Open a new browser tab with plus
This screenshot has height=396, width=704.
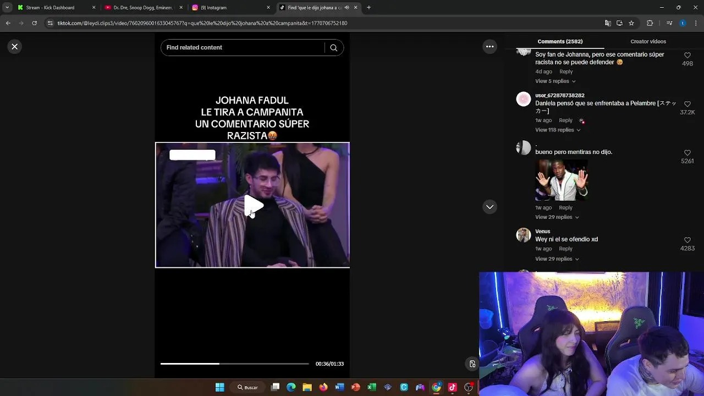coord(369,8)
